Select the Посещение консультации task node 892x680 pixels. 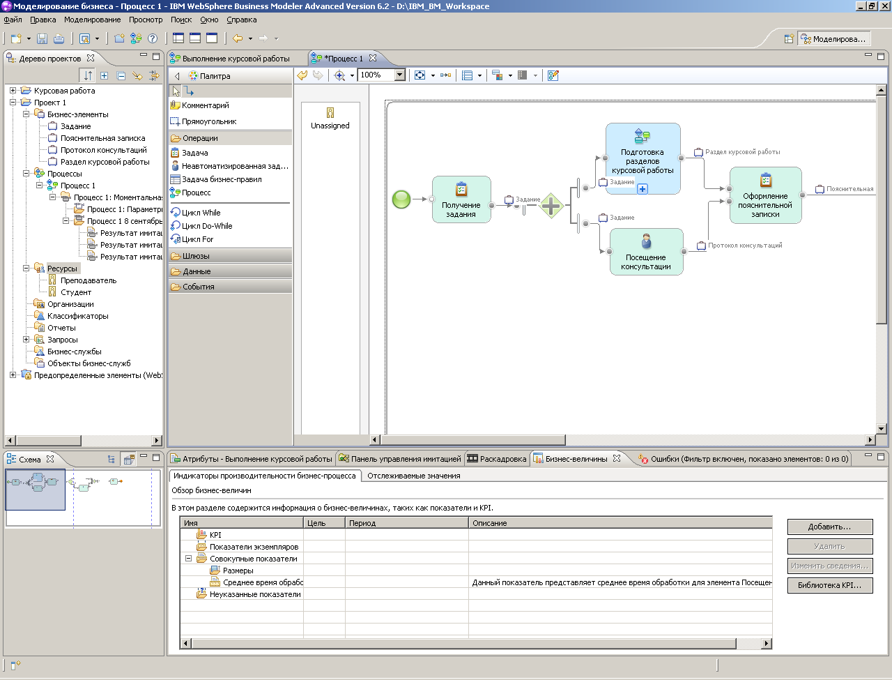pos(646,252)
